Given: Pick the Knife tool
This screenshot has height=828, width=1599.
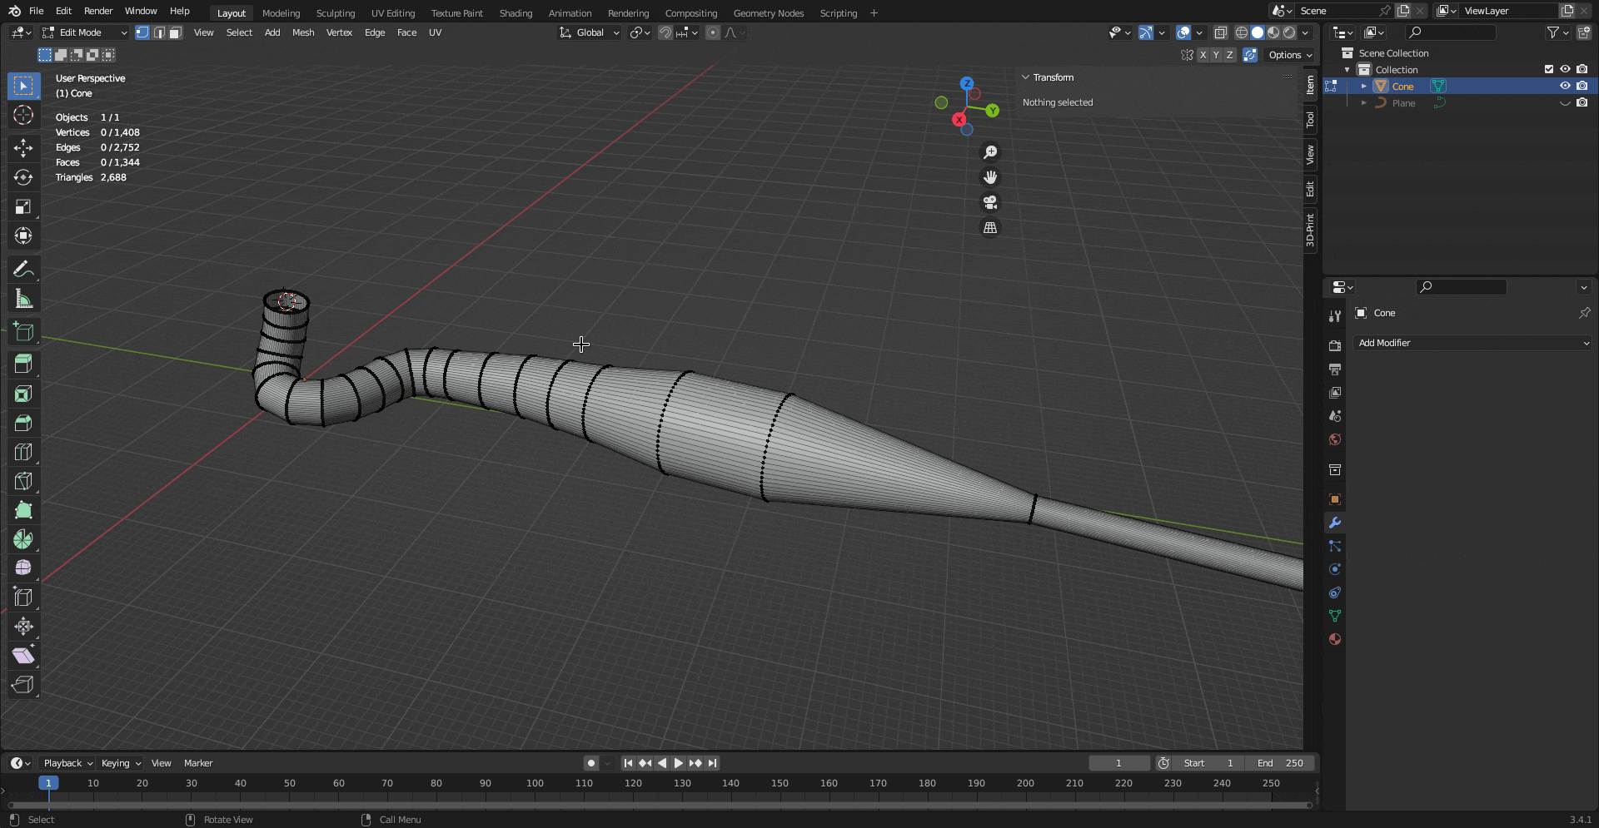Looking at the screenshot, I should coord(23,482).
